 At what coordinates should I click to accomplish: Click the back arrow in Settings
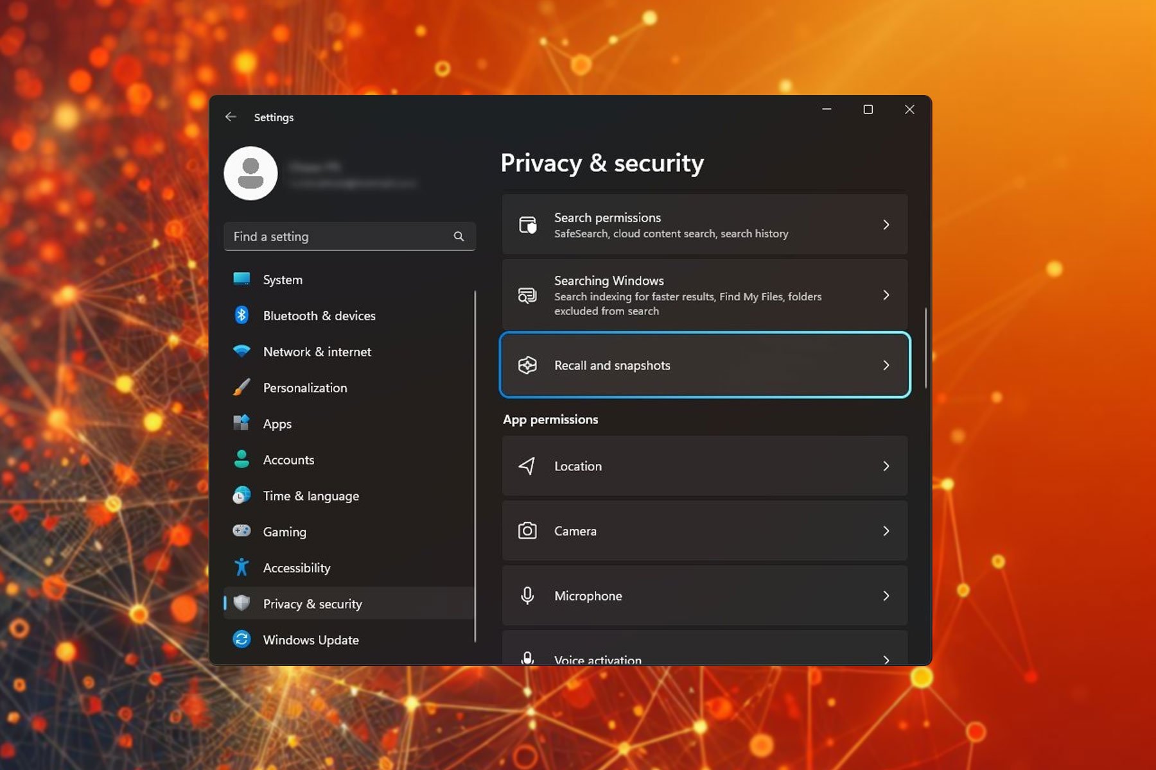pos(231,117)
